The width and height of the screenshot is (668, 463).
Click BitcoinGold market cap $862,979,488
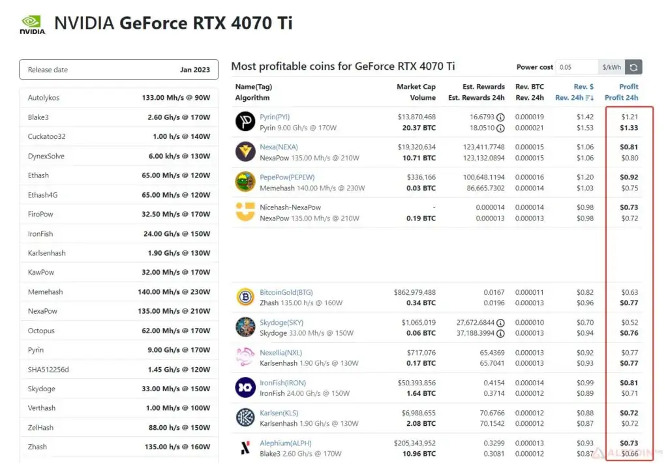[x=414, y=293]
